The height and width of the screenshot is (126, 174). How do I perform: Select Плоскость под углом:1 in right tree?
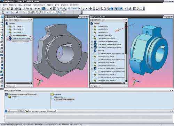pyautogui.click(x=106, y=56)
